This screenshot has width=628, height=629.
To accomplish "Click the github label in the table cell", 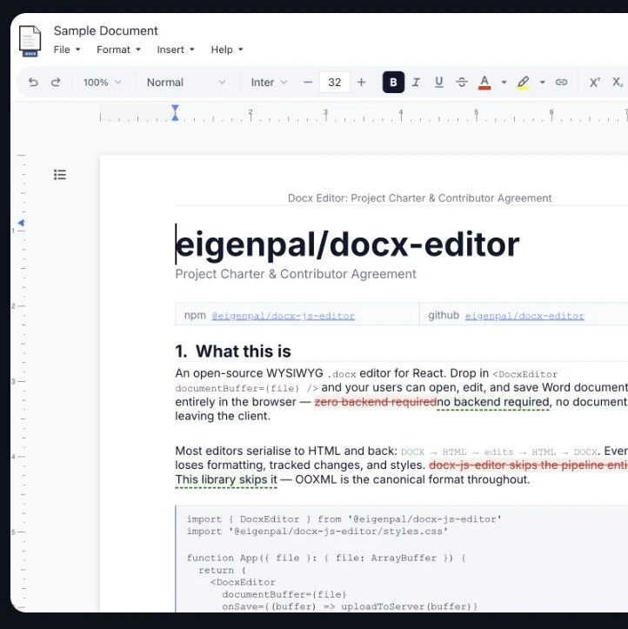I will 444,315.
